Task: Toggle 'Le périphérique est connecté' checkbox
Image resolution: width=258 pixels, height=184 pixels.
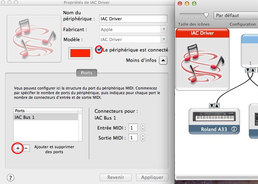Action: click(x=99, y=49)
